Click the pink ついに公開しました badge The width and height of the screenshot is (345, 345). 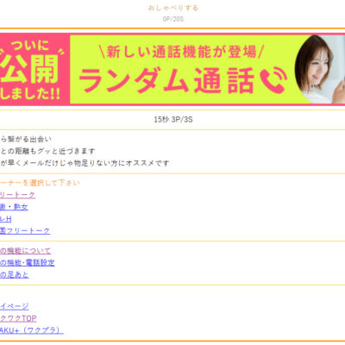point(32,70)
